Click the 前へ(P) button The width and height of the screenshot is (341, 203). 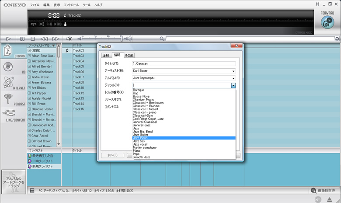pyautogui.click(x=112, y=155)
